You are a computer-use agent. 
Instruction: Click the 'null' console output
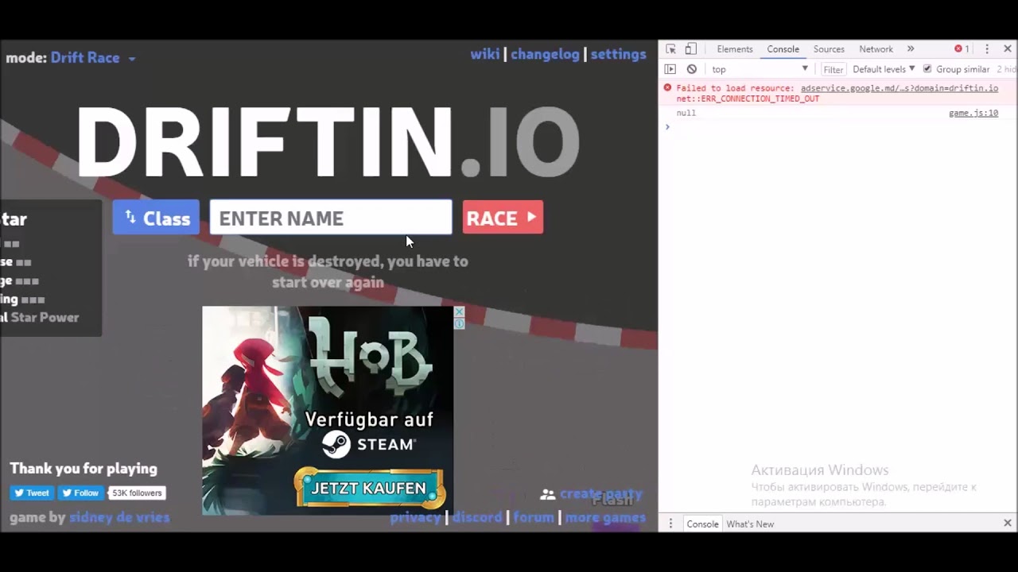pyautogui.click(x=686, y=113)
